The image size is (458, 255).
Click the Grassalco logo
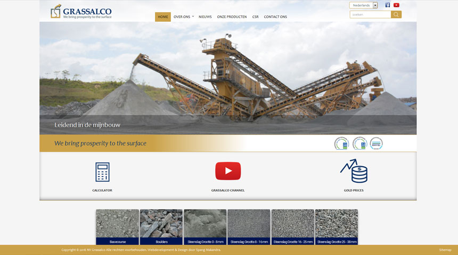click(x=81, y=12)
